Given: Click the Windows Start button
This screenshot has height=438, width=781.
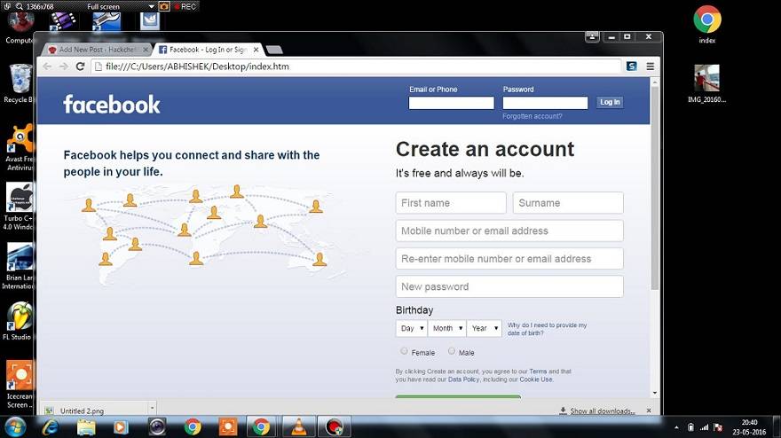Looking at the screenshot, I should (15, 427).
